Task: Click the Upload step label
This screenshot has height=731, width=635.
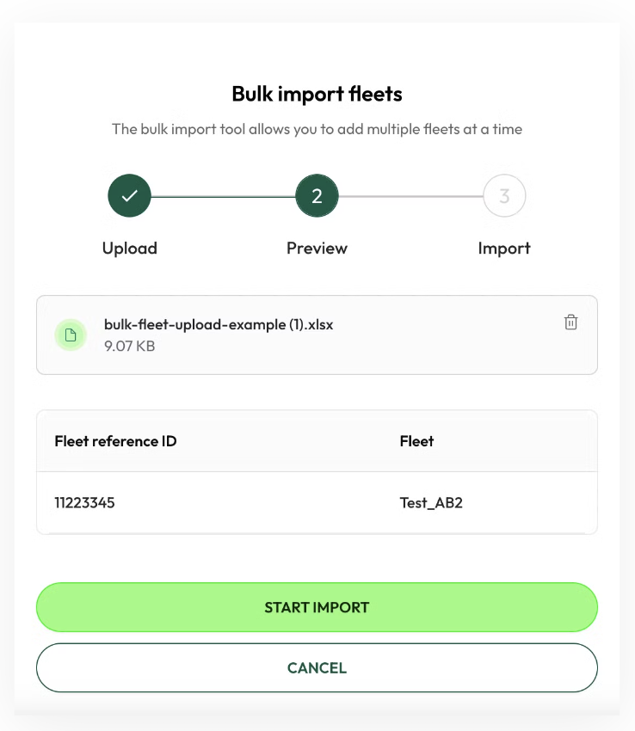Action: tap(130, 249)
